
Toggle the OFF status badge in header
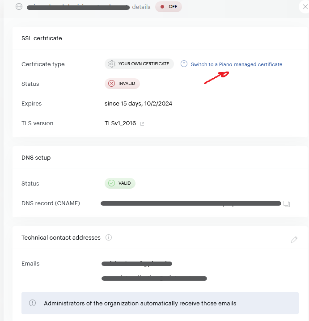169,7
